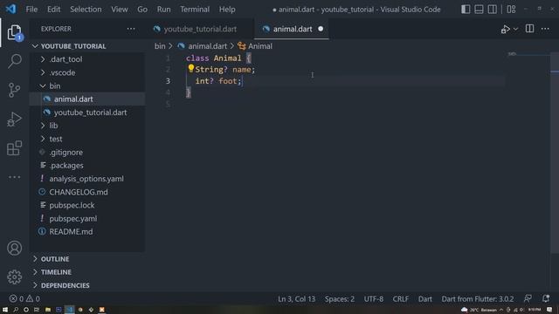Screen dimensions: 559x314
Task: Click the VS Code taskbar icon
Action: pyautogui.click(x=70, y=310)
